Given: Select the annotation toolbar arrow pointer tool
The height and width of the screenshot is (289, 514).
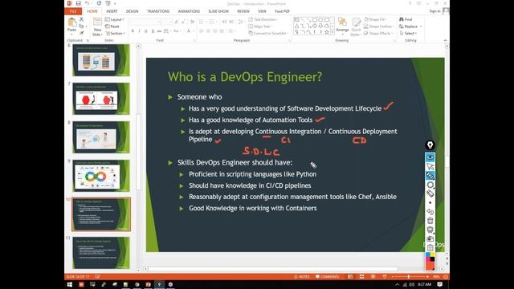Looking at the screenshot, I should [430, 167].
